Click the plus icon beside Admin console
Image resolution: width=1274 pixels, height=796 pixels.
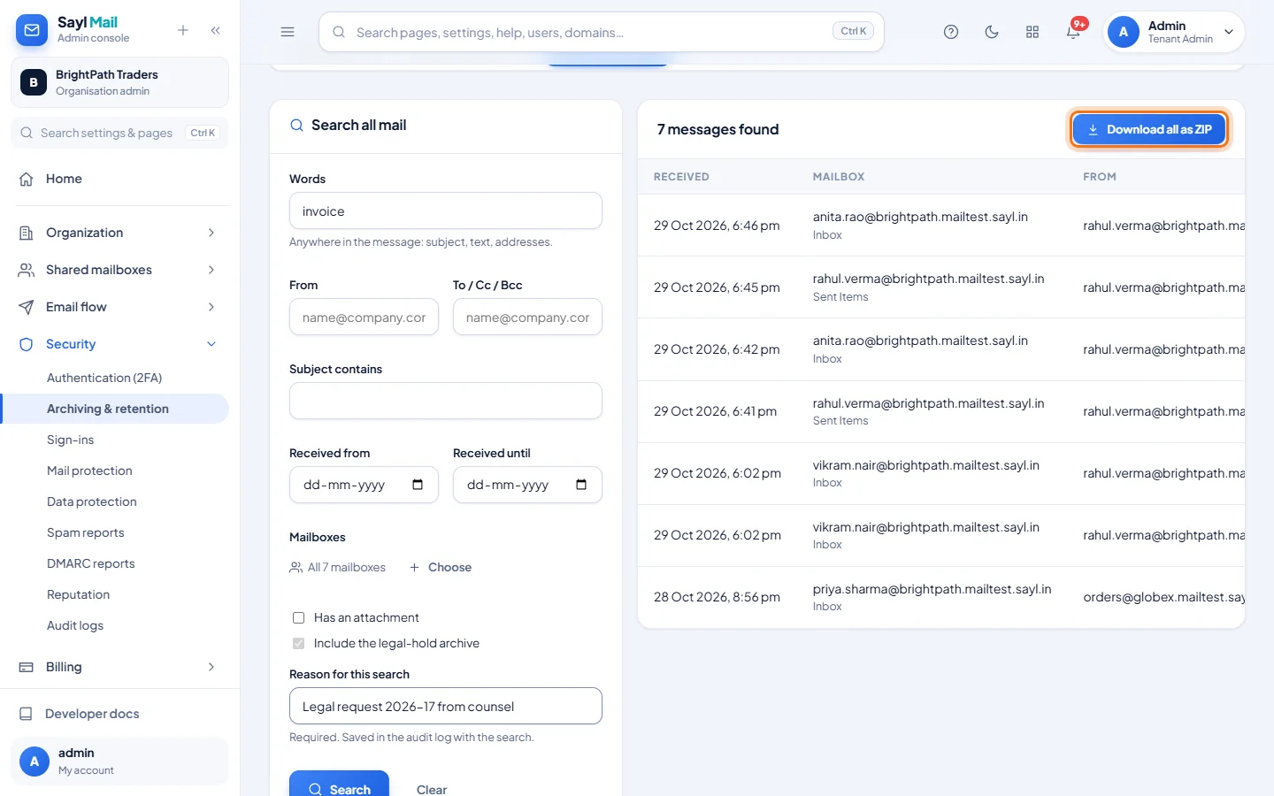(183, 30)
